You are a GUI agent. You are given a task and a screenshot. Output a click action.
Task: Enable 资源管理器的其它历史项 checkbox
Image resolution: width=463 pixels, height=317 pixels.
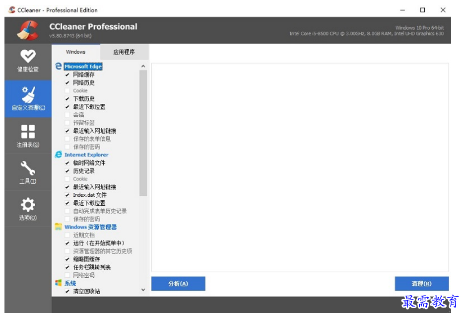click(67, 251)
